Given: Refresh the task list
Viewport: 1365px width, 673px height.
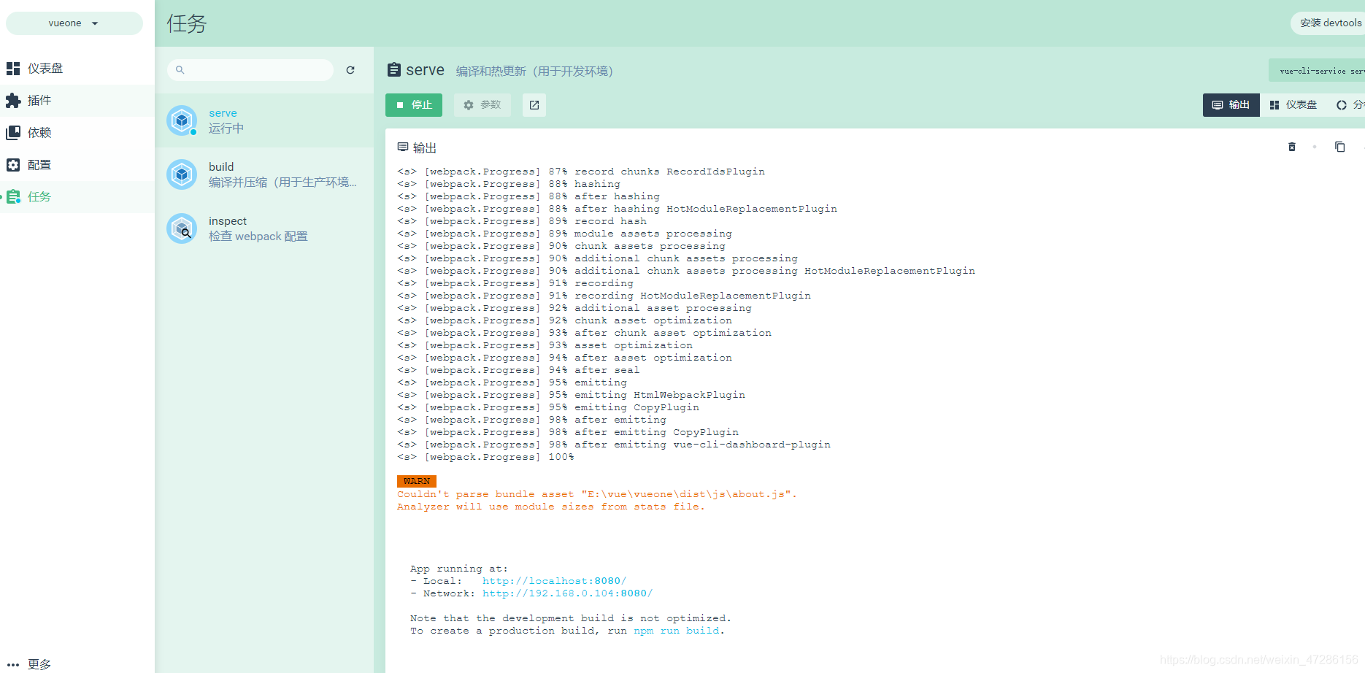Looking at the screenshot, I should pyautogui.click(x=350, y=70).
